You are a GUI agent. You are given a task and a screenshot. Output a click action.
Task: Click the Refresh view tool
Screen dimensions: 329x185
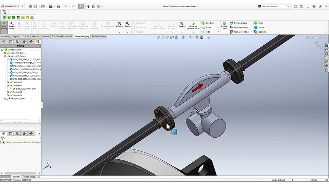[224, 25]
